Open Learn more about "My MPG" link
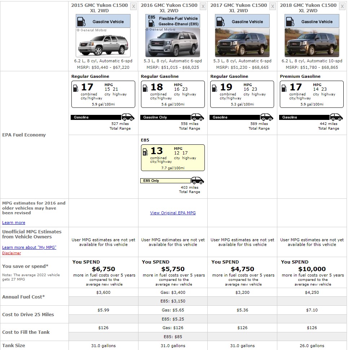 tap(29, 247)
